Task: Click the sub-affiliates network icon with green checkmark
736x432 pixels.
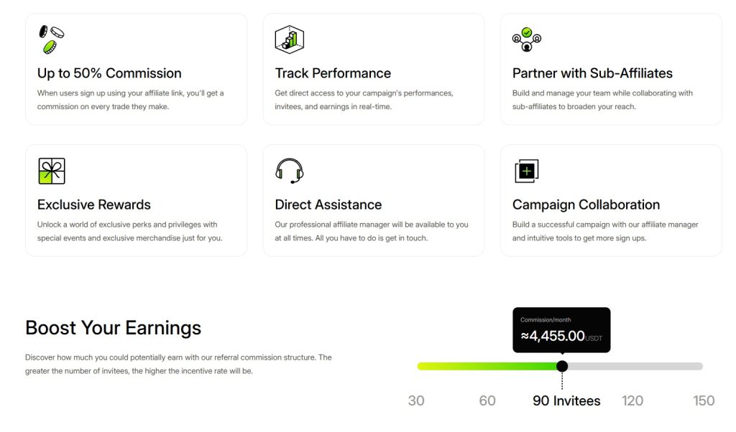Action: (525, 39)
